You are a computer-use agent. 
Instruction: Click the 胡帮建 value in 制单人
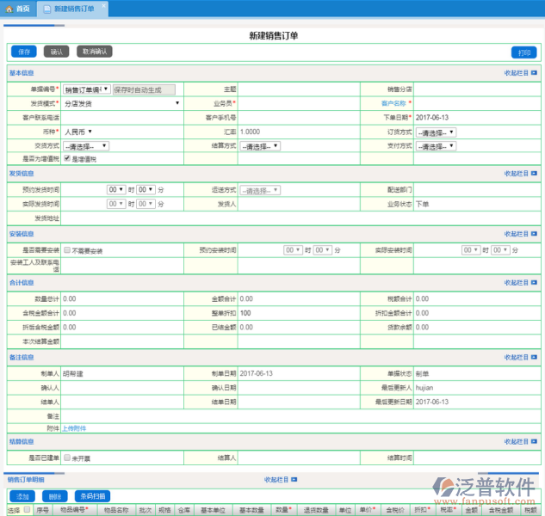(73, 373)
